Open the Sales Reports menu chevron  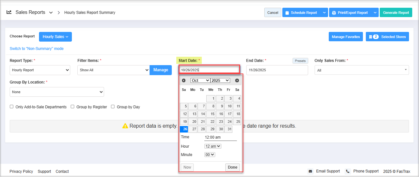pos(51,13)
